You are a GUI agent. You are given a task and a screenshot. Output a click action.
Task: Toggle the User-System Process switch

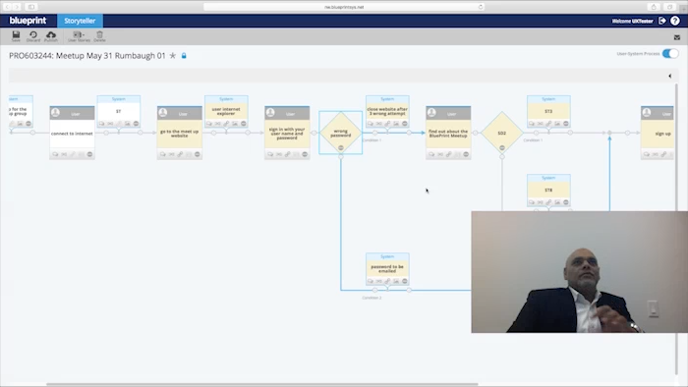click(670, 53)
